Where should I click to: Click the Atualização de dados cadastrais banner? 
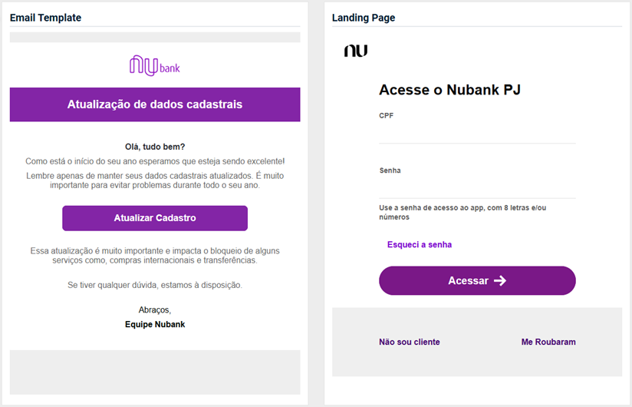(x=155, y=104)
